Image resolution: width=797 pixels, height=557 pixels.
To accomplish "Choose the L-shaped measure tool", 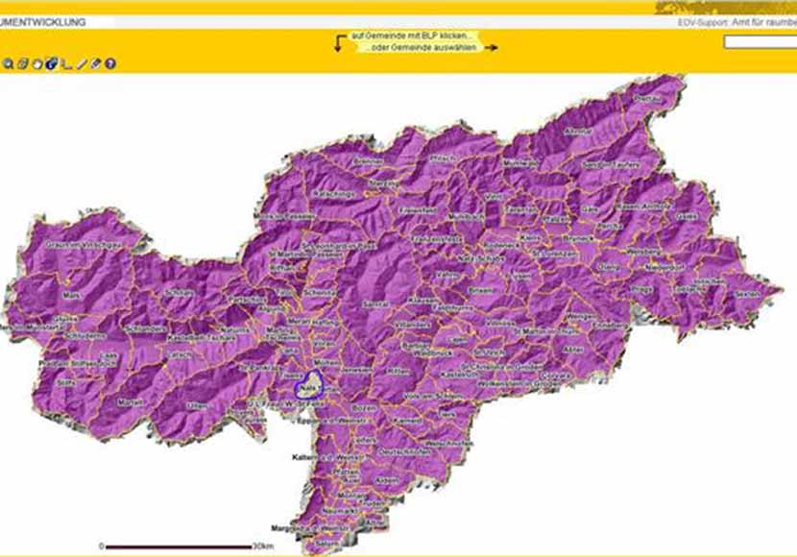I will click(x=66, y=64).
